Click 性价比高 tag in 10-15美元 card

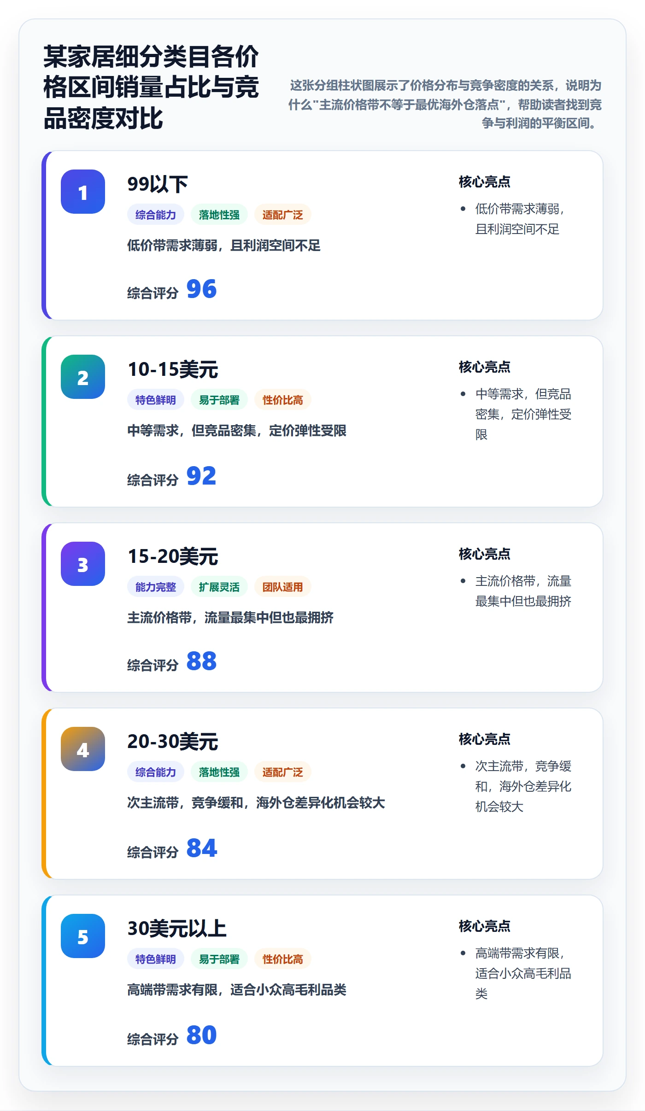coord(283,400)
